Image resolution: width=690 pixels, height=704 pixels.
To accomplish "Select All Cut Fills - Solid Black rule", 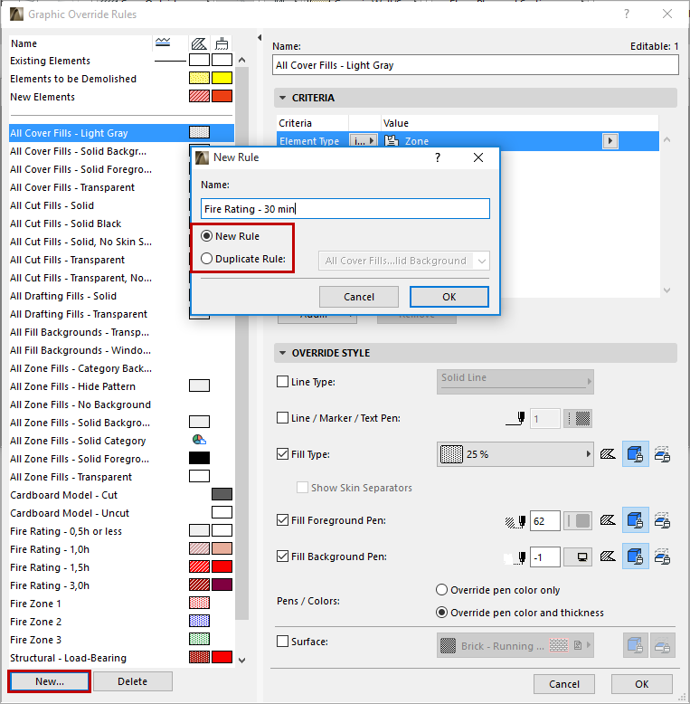I will pos(99,224).
